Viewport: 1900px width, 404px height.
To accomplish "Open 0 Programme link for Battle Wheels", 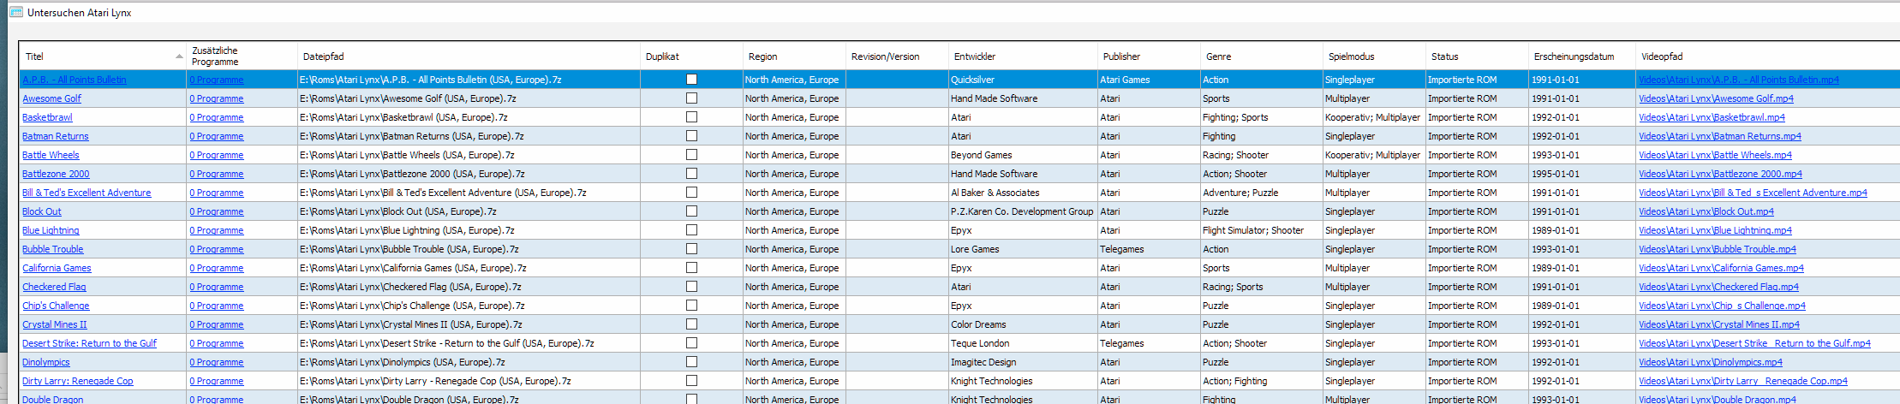I will tap(217, 155).
